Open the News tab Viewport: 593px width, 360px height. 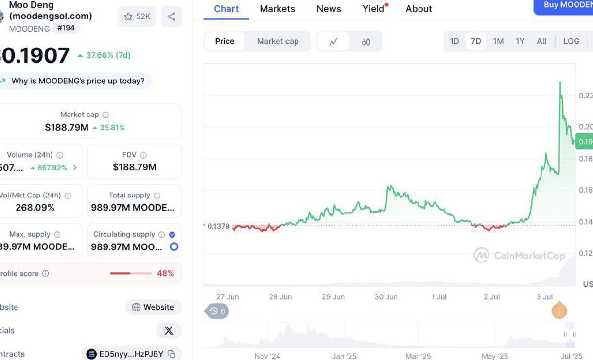(x=329, y=9)
